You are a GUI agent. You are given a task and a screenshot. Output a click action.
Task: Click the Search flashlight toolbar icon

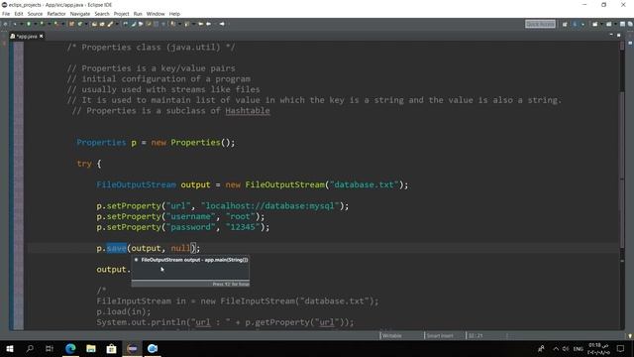[x=110, y=24]
